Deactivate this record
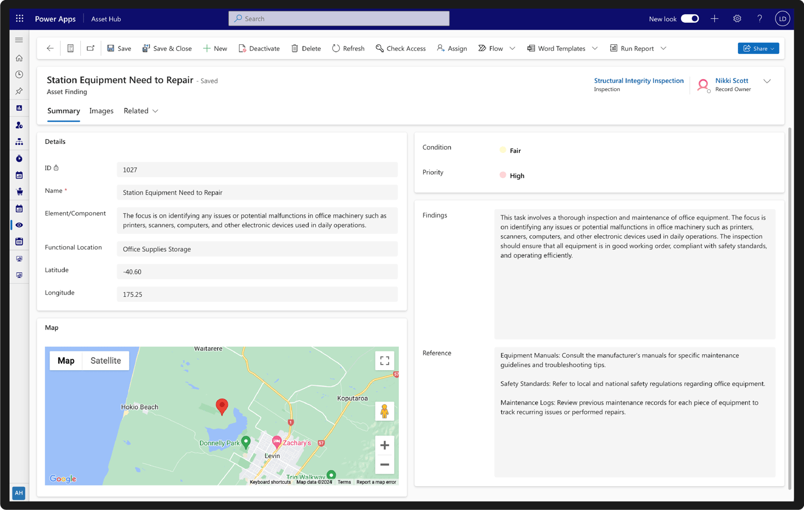Image resolution: width=804 pixels, height=510 pixels. 259,48
